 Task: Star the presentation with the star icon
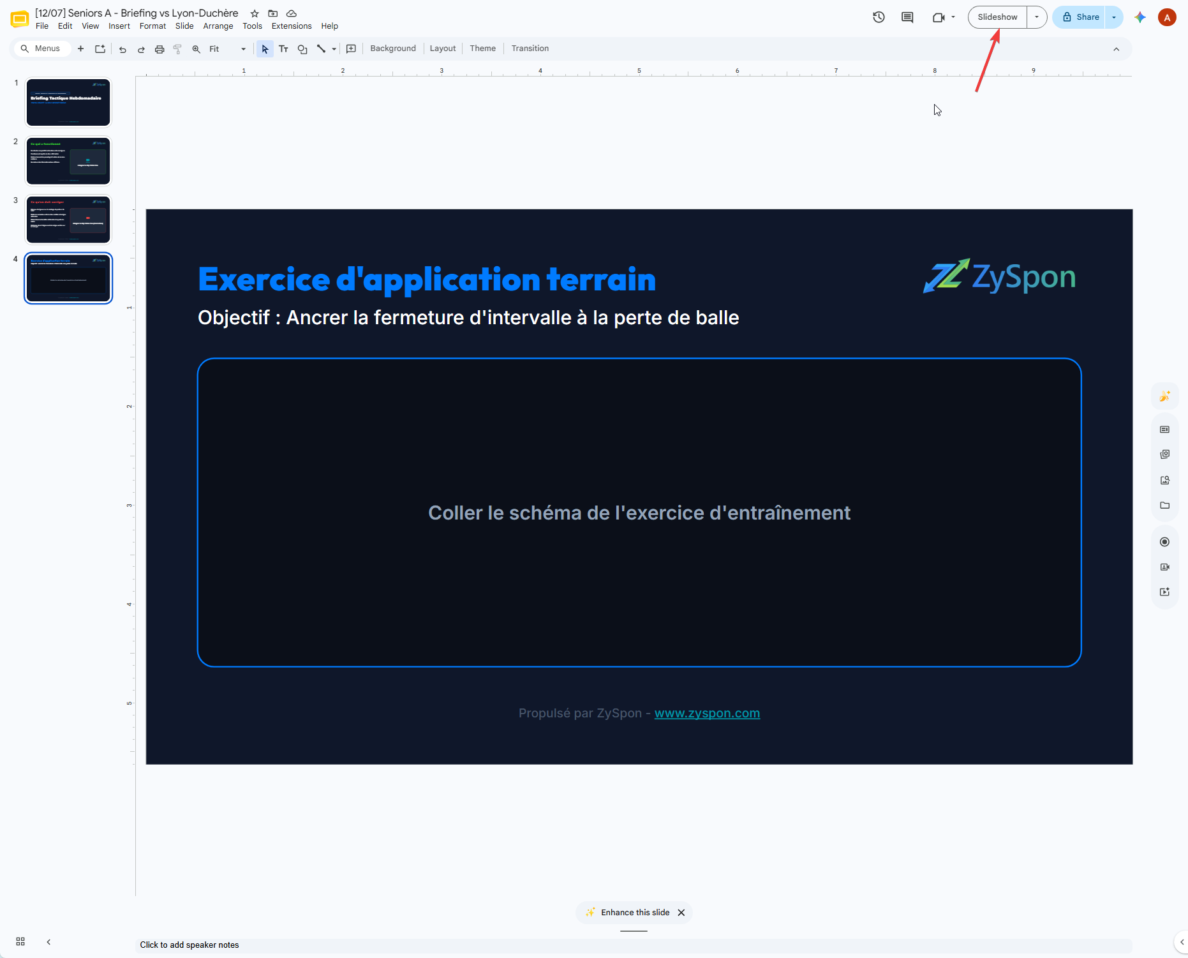(x=255, y=13)
